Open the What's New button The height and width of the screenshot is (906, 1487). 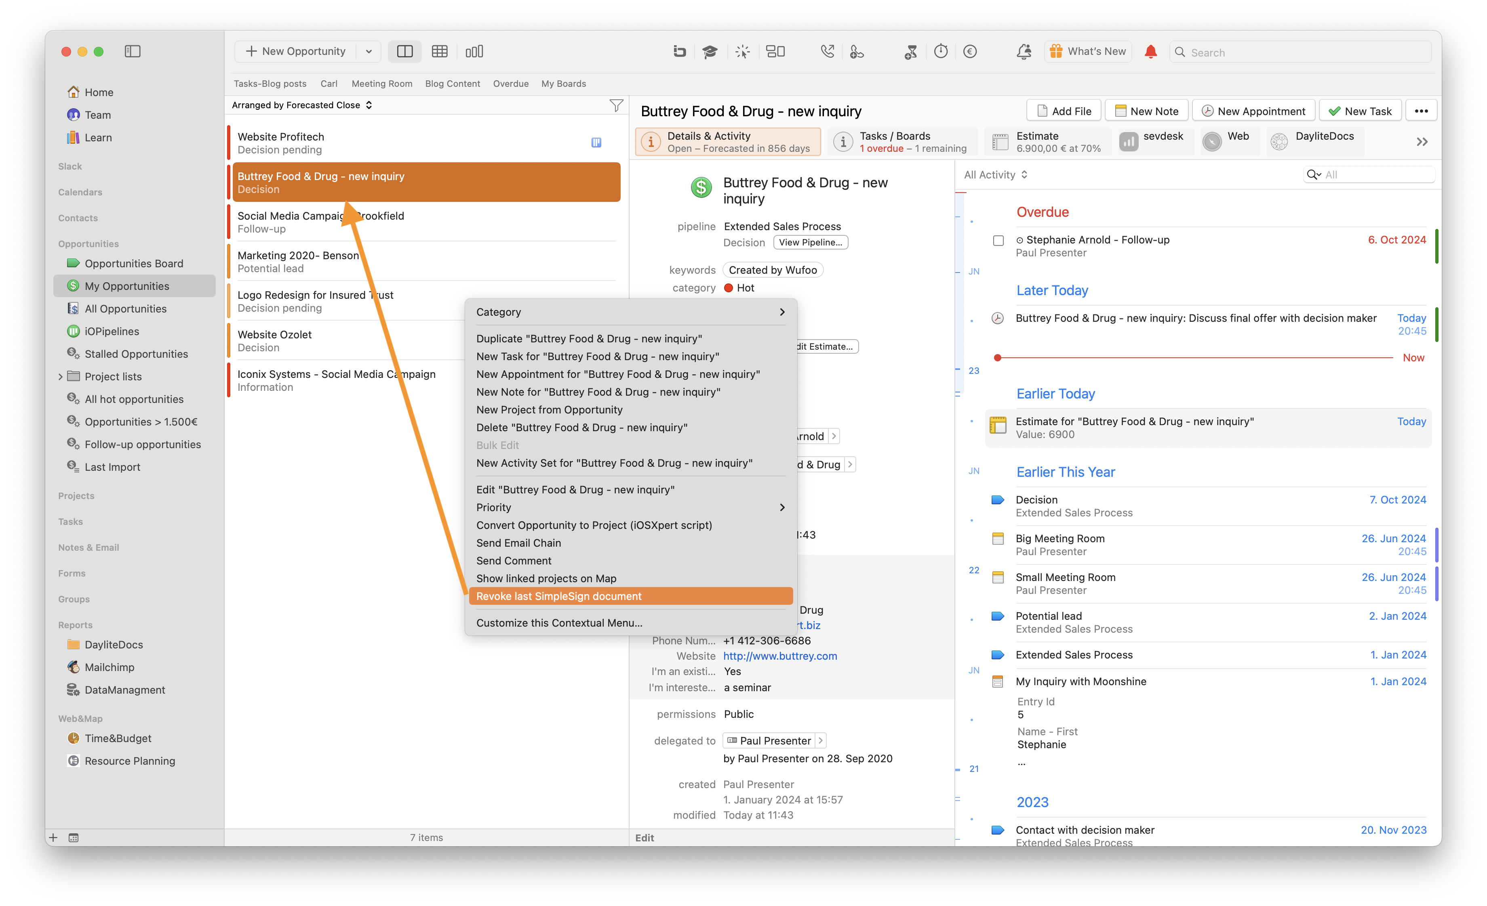pos(1088,52)
